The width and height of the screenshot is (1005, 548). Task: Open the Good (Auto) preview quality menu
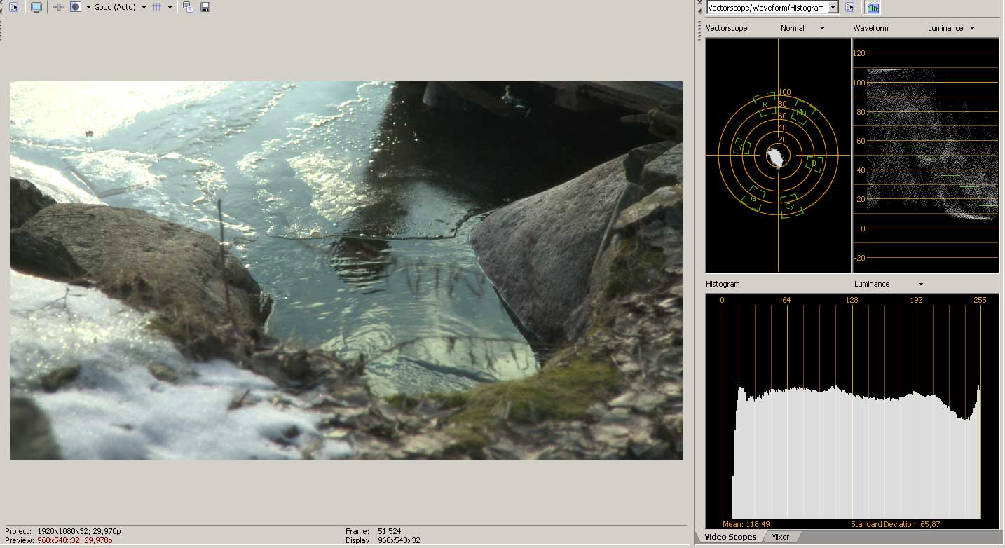click(119, 7)
